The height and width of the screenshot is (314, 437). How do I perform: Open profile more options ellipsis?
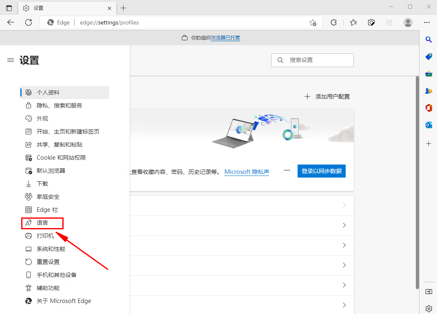coord(287,170)
